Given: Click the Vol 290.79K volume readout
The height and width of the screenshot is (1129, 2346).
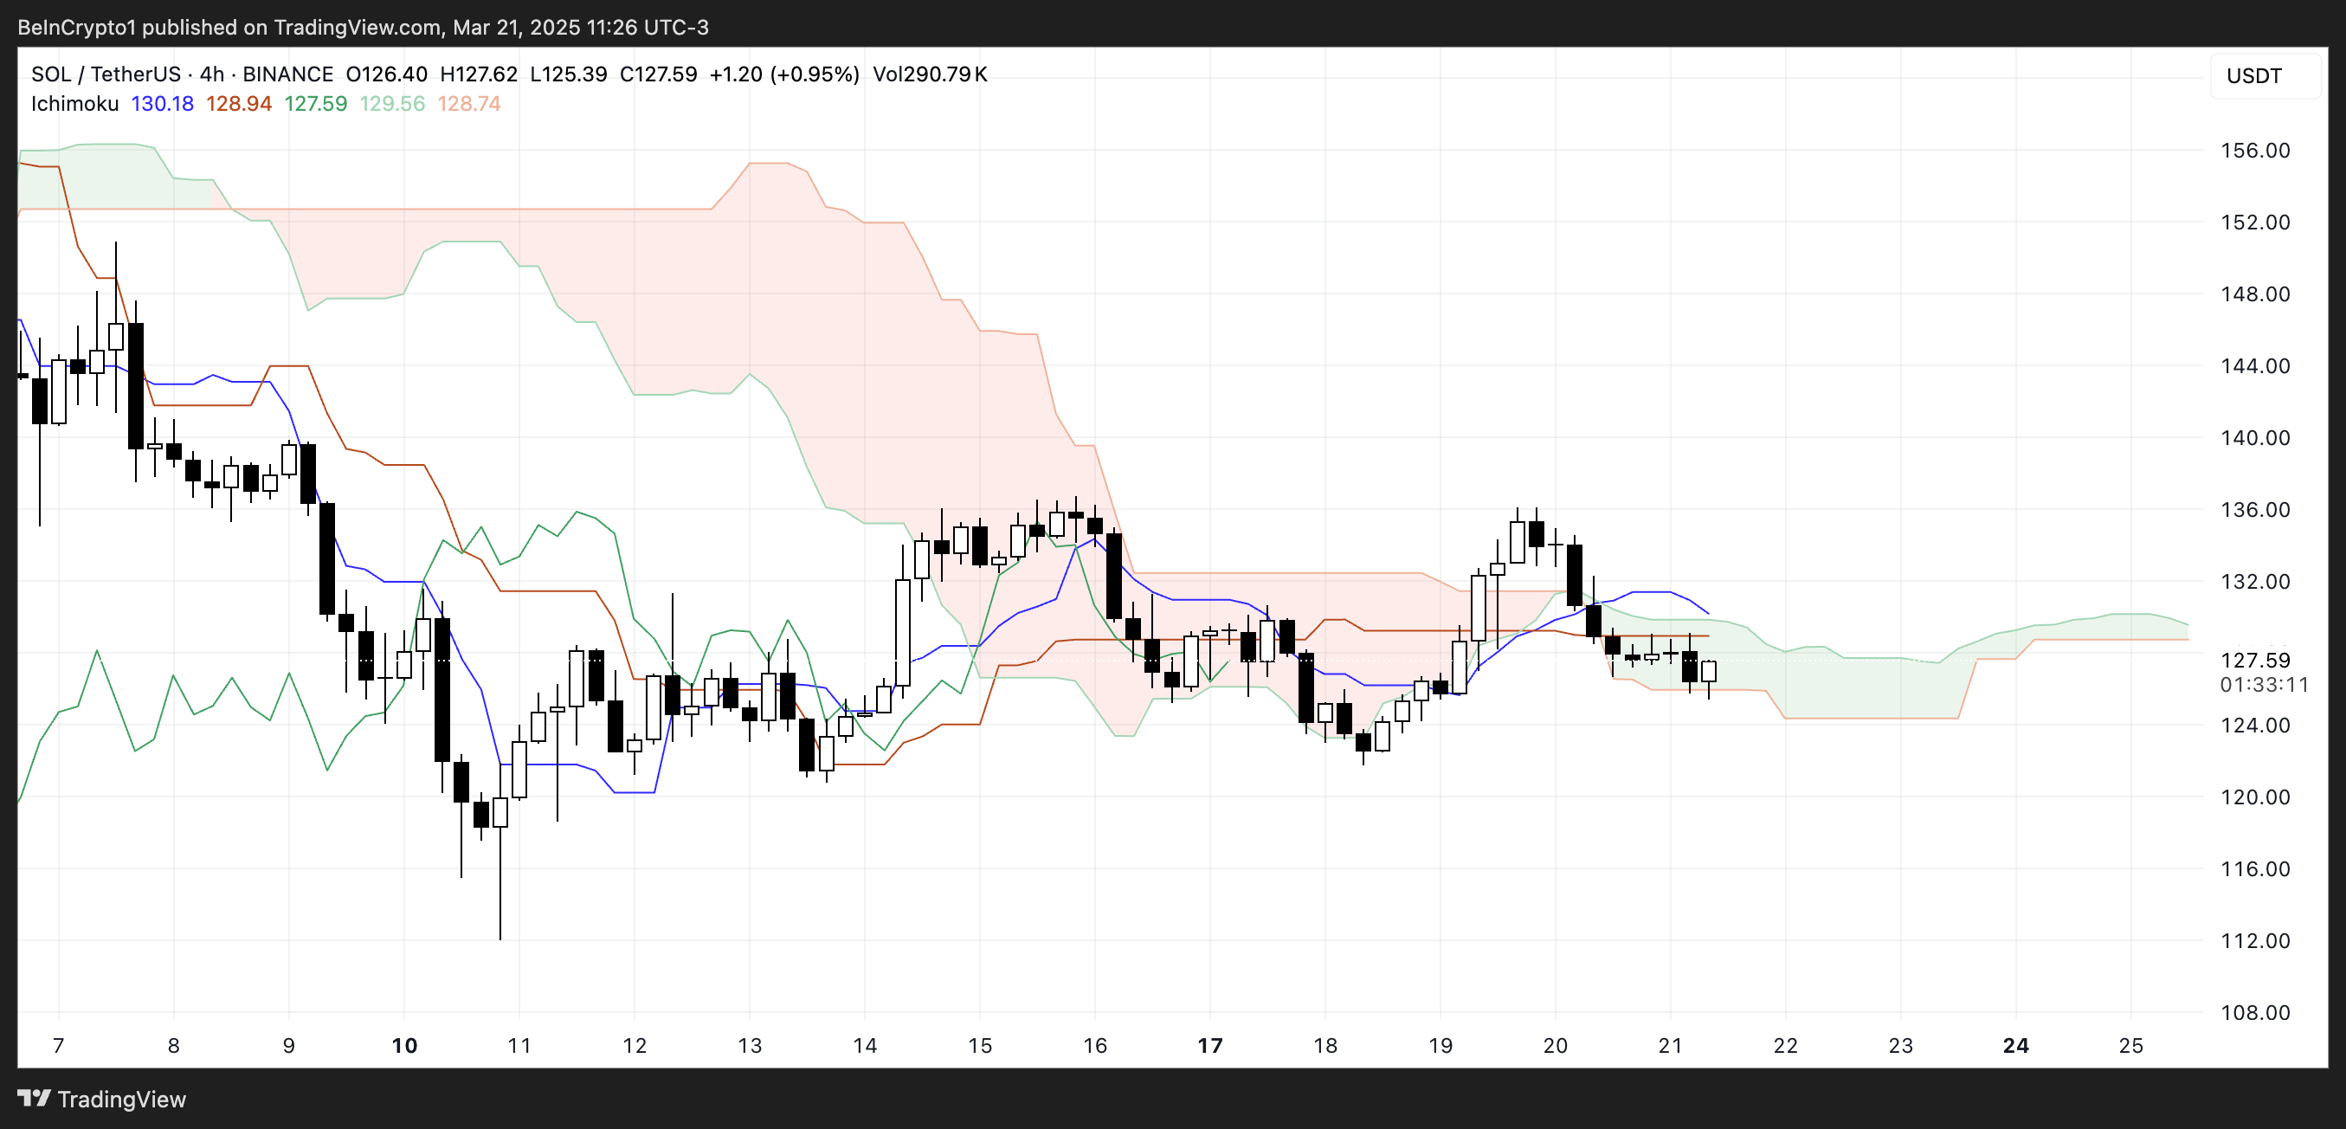Looking at the screenshot, I should tap(930, 74).
